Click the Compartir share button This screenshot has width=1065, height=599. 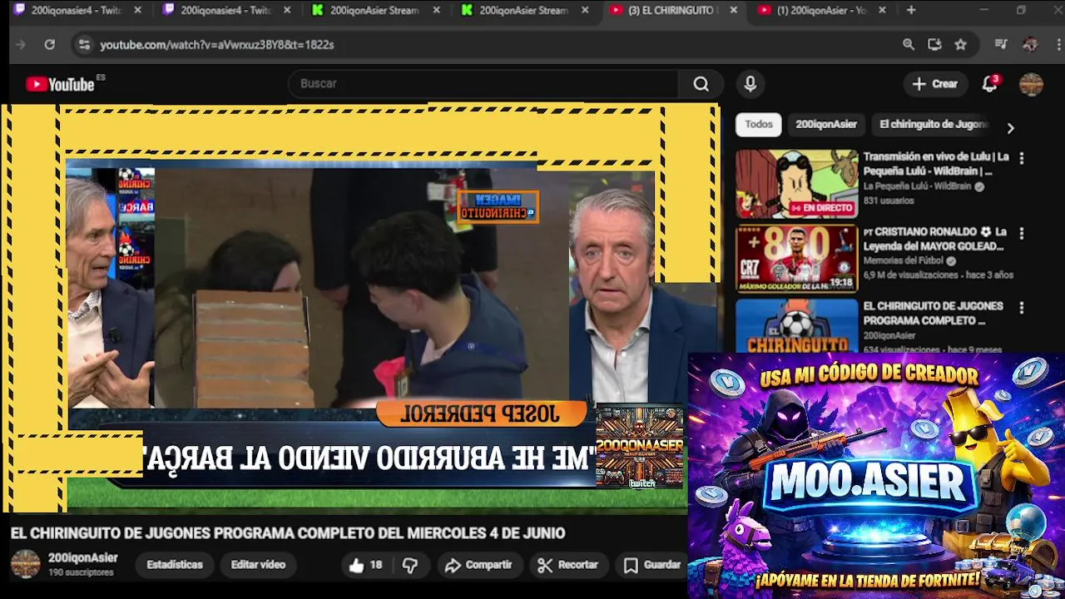tap(478, 565)
